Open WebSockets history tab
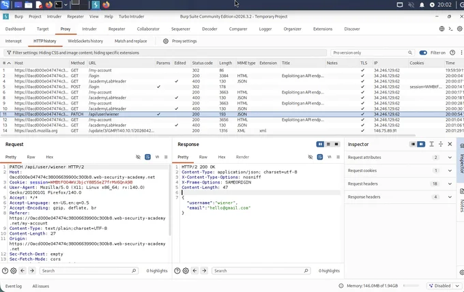 [85, 41]
